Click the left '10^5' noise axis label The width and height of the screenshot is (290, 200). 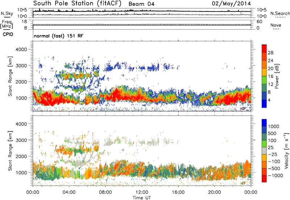22,10
